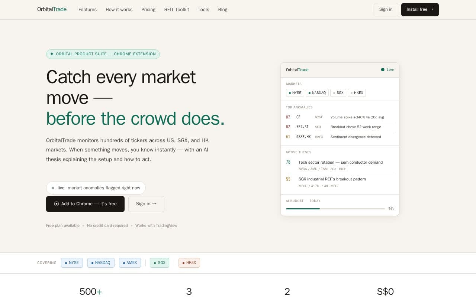Click the AI budget progress bar
476x297 pixels.
click(x=335, y=209)
